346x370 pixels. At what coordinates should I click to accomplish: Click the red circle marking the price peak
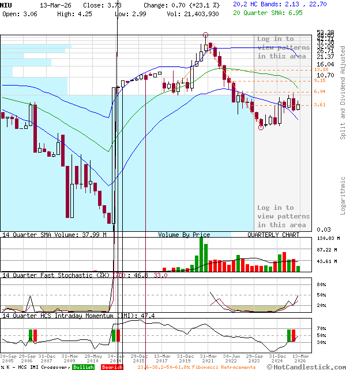(206, 35)
